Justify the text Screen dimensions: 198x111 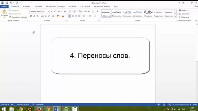79,16
